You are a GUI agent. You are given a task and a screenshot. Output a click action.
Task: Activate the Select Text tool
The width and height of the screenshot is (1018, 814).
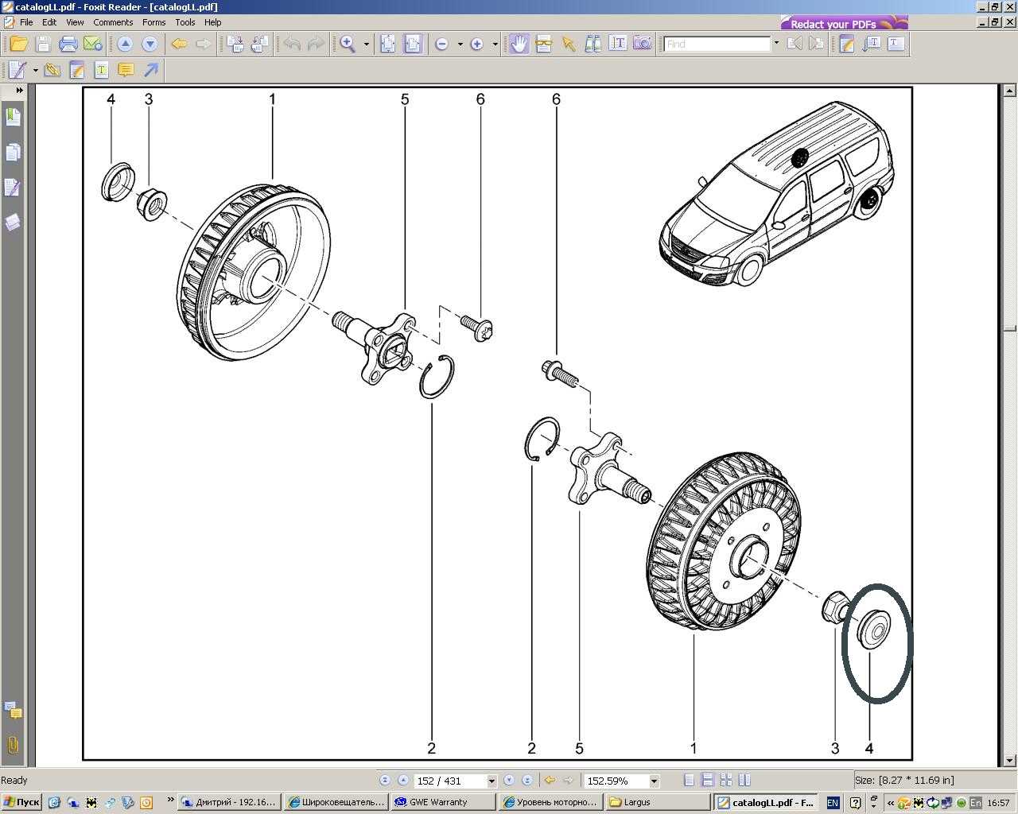pos(618,45)
